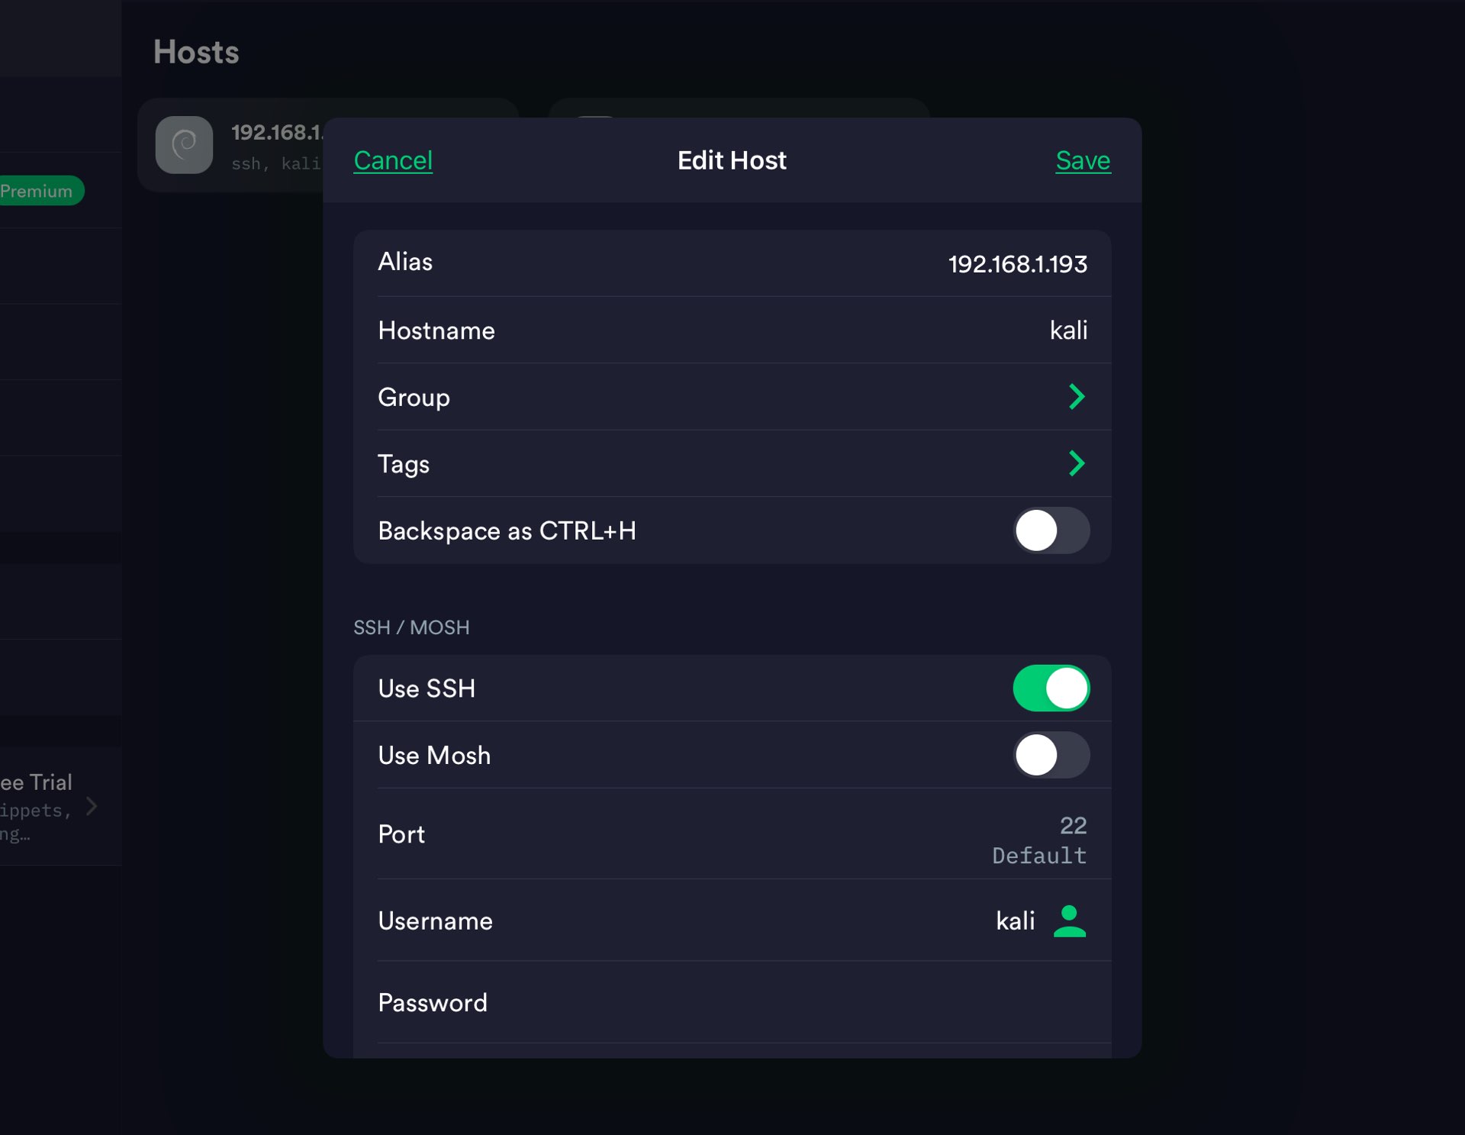This screenshot has height=1135, width=1465.
Task: Toggle Backspace as CTRL+H switch
Action: (1051, 530)
